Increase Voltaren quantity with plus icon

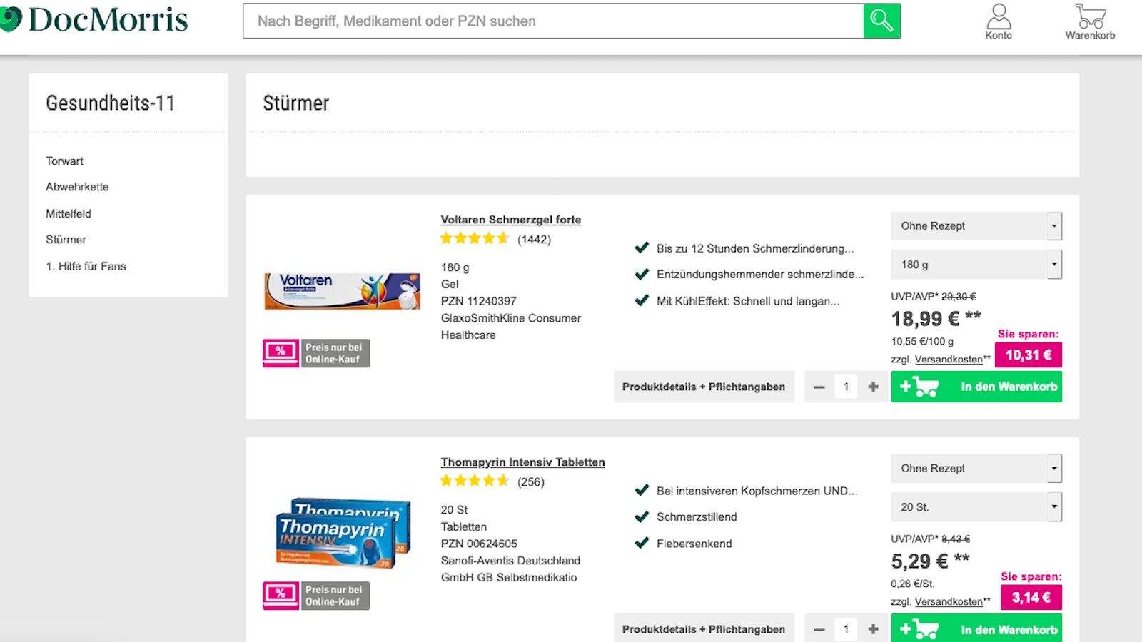coord(873,387)
